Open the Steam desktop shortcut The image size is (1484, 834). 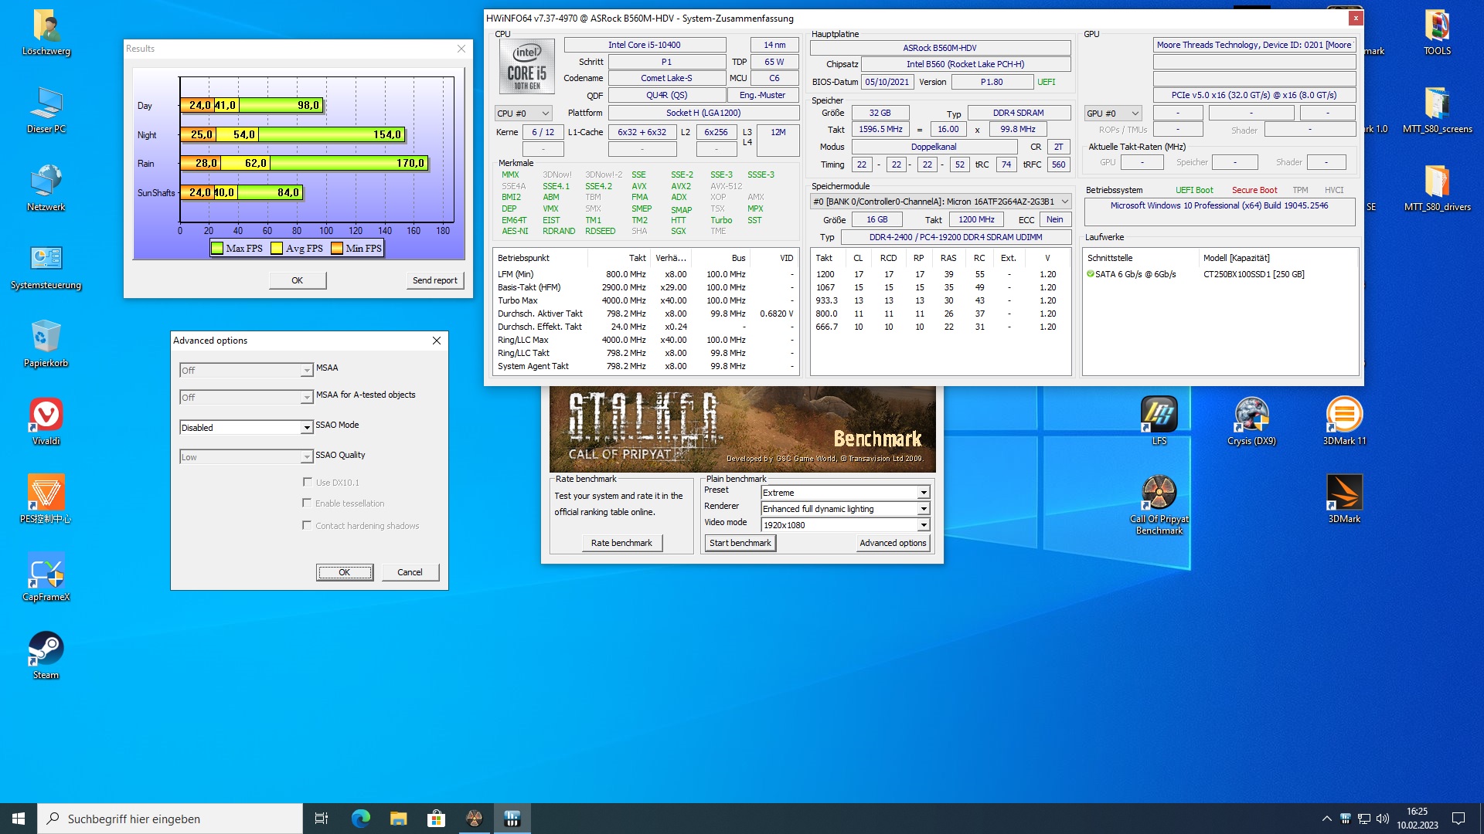(x=46, y=650)
